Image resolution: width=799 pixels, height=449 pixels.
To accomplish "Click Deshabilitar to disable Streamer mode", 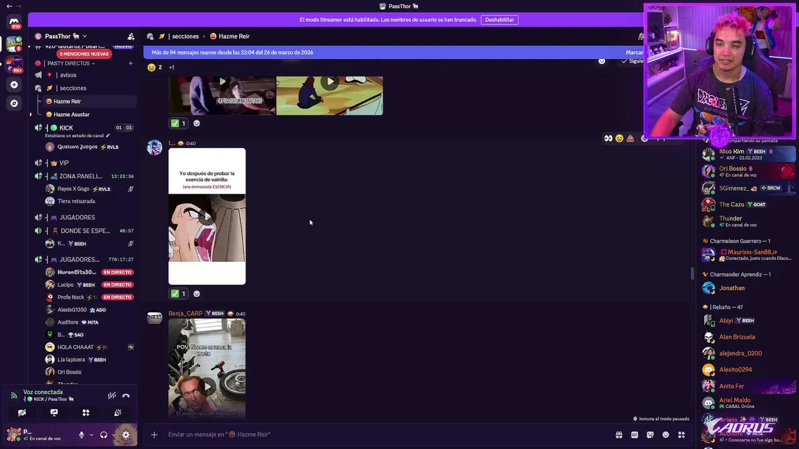I will (499, 20).
